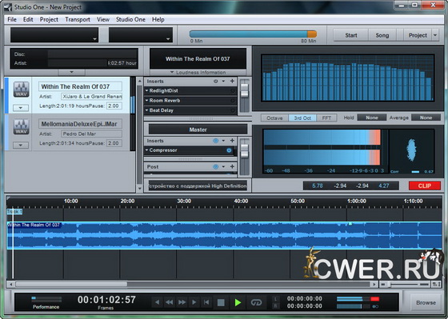Open the File menu
Viewport: 448px width, 319px height.
coord(12,19)
